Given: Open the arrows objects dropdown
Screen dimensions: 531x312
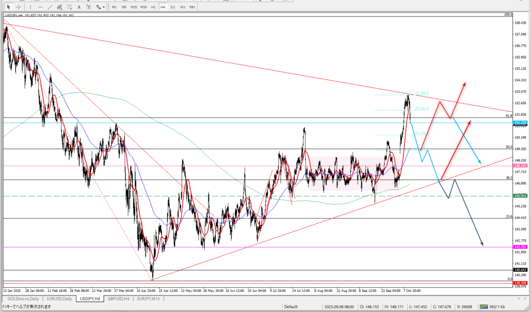Looking at the screenshot, I should [x=100, y=7].
